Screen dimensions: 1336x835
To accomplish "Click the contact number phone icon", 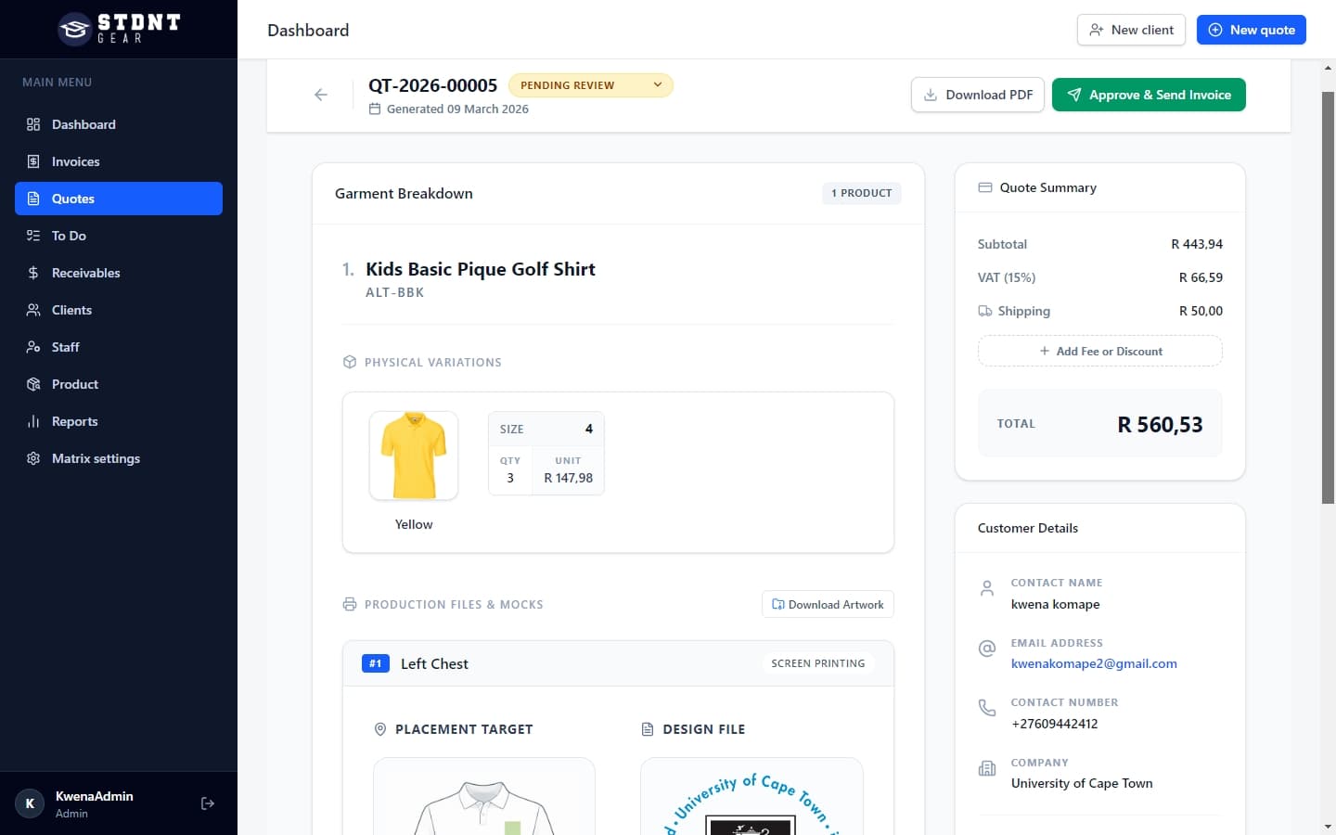I will click(987, 708).
